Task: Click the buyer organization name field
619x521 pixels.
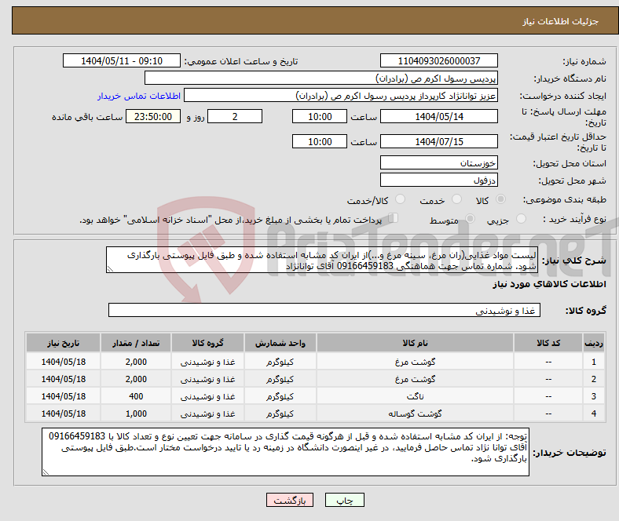Action: [x=321, y=78]
